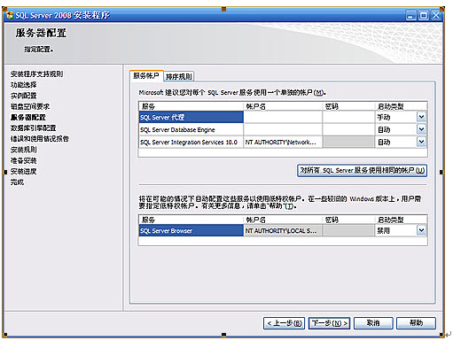
Task: Switch to the 排序规则 tab
Action: (x=179, y=76)
